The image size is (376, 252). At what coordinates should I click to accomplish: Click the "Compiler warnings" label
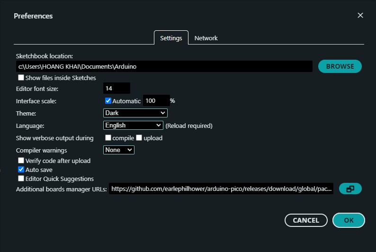tap(42, 150)
